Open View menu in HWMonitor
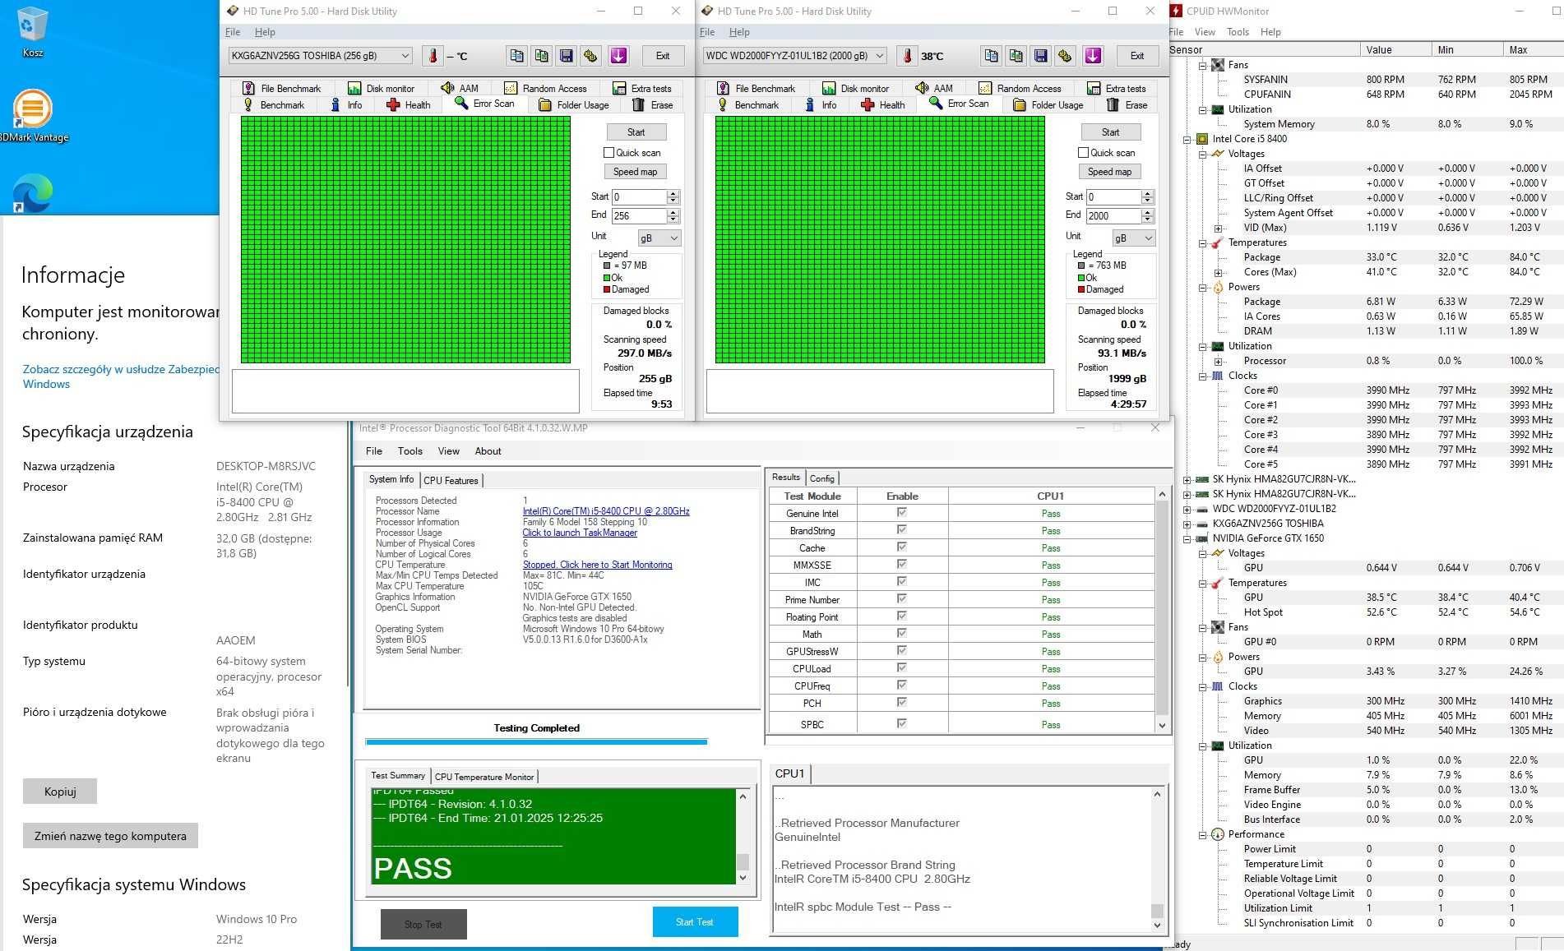The height and width of the screenshot is (951, 1564). coord(1205,32)
